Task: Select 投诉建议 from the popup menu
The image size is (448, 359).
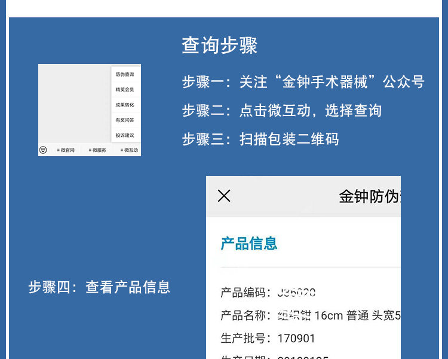Action: (x=125, y=135)
